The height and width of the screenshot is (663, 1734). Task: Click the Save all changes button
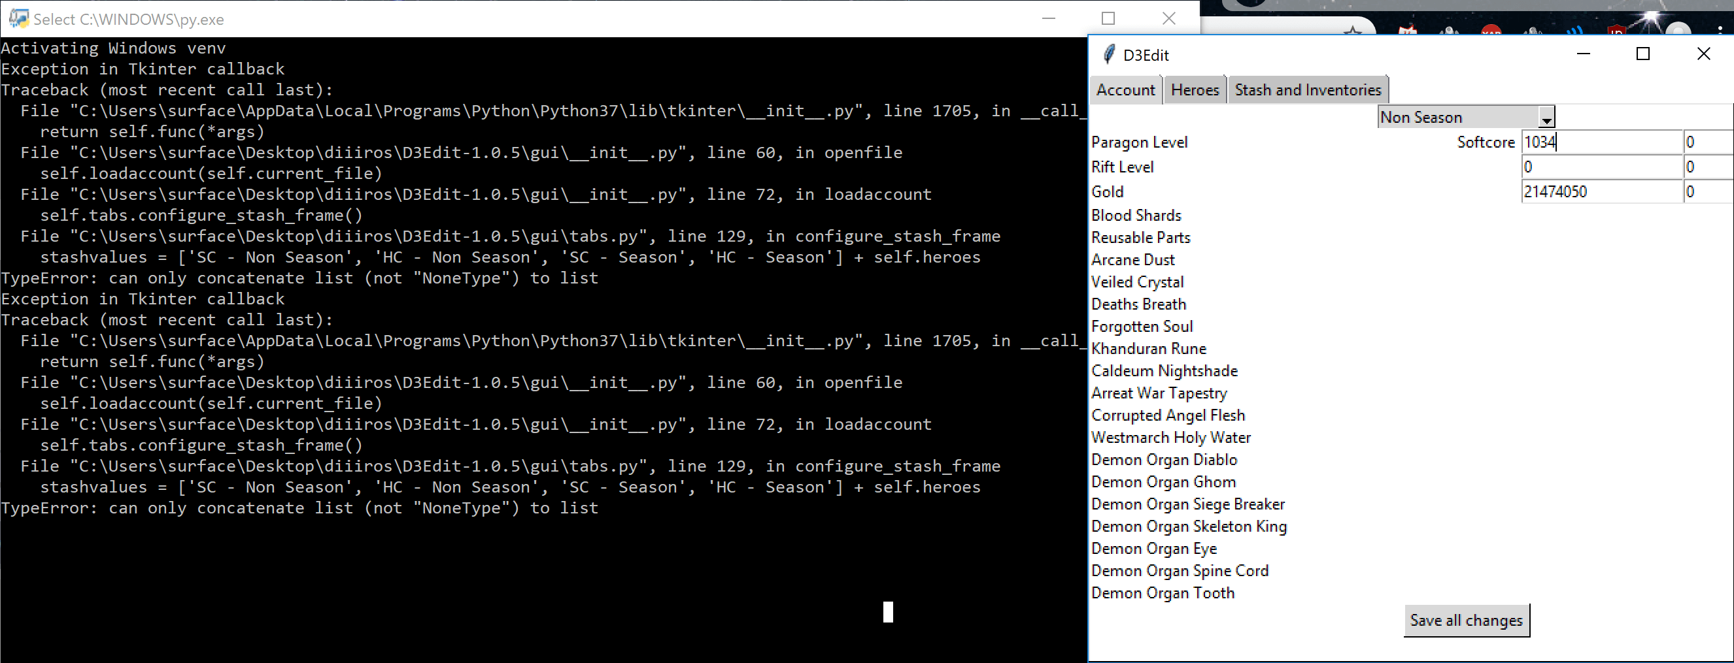click(1466, 620)
